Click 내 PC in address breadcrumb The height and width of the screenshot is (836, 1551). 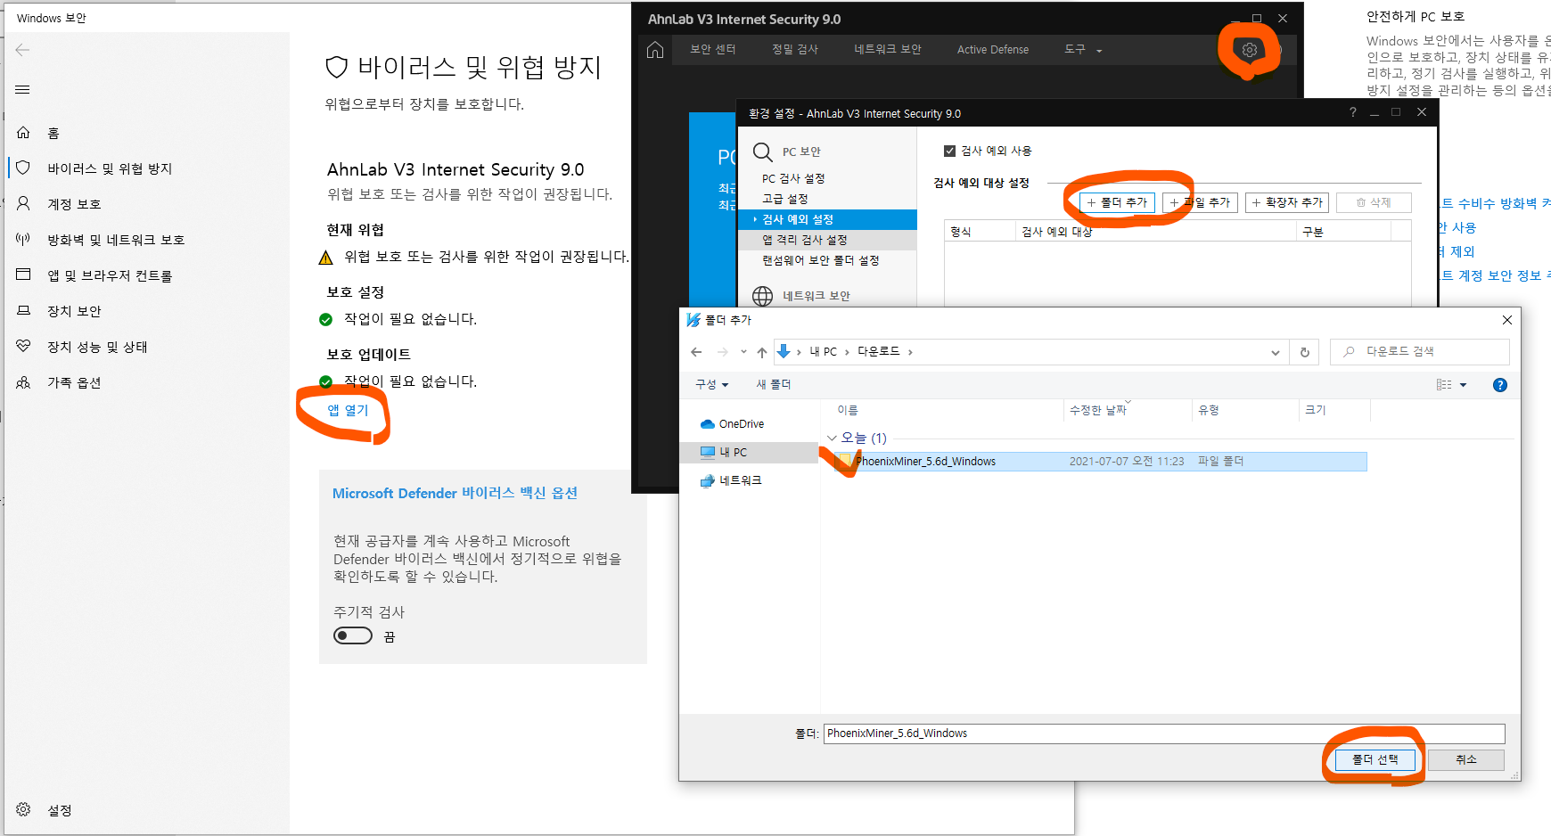click(x=823, y=352)
